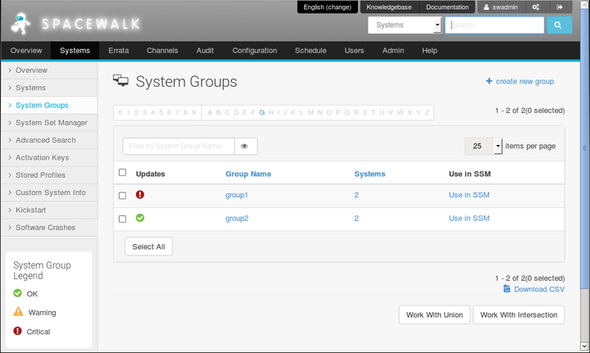Sort by Group Name column header
The image size is (590, 353).
(x=248, y=174)
